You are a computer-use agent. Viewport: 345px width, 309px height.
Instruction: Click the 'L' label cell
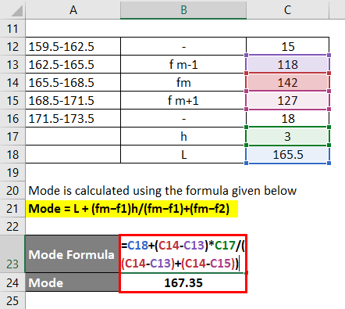[x=183, y=154]
